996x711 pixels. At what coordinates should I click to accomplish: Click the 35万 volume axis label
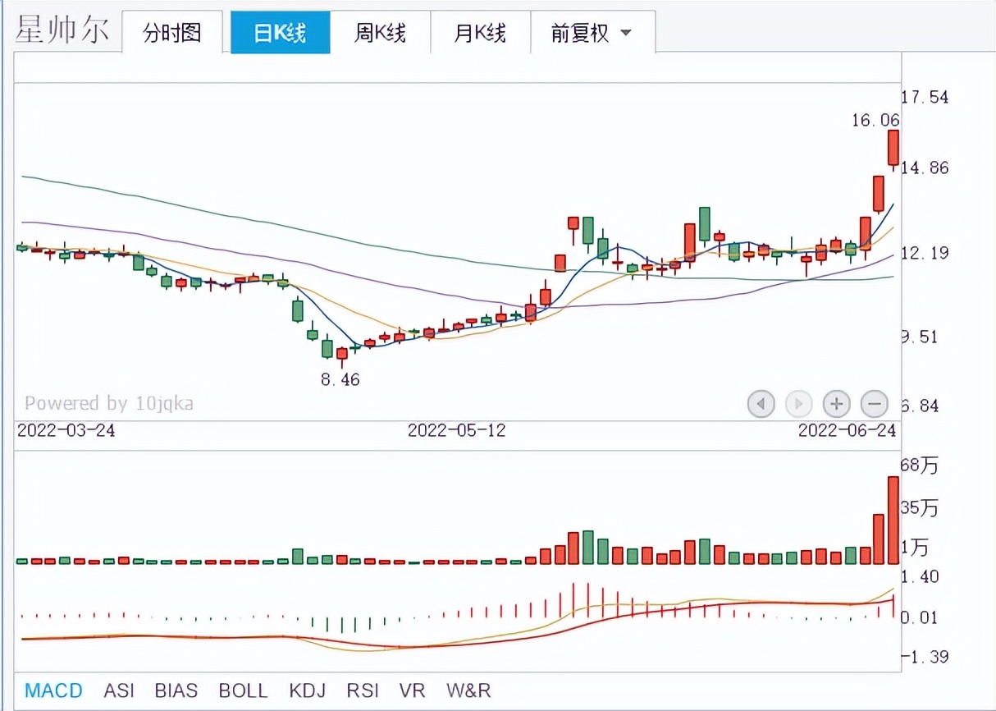[919, 508]
